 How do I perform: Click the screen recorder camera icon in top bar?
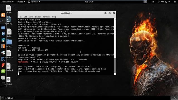tap(153, 2)
